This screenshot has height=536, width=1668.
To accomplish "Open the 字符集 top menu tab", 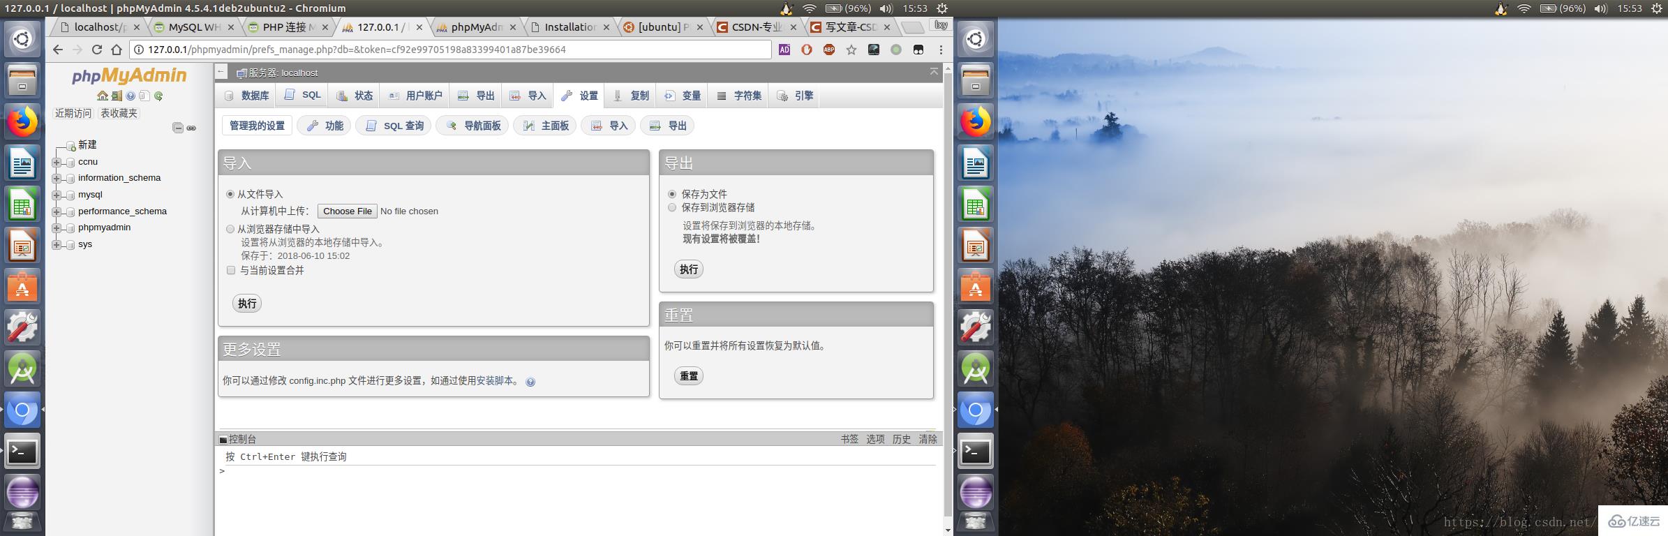I will pyautogui.click(x=739, y=96).
